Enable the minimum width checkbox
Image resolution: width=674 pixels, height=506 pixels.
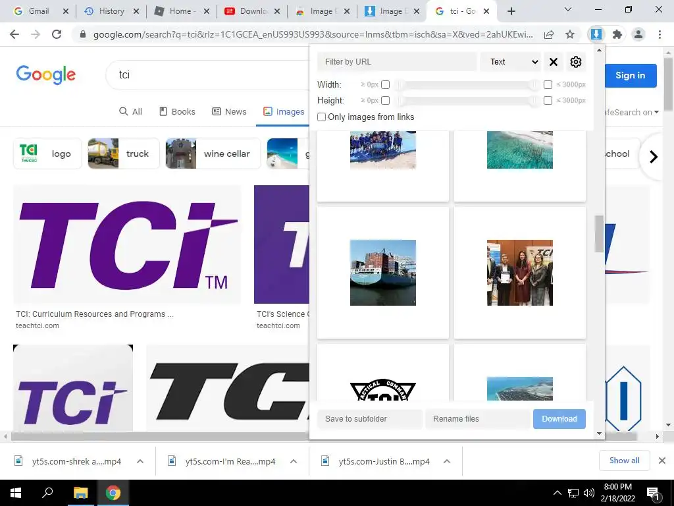click(x=385, y=85)
